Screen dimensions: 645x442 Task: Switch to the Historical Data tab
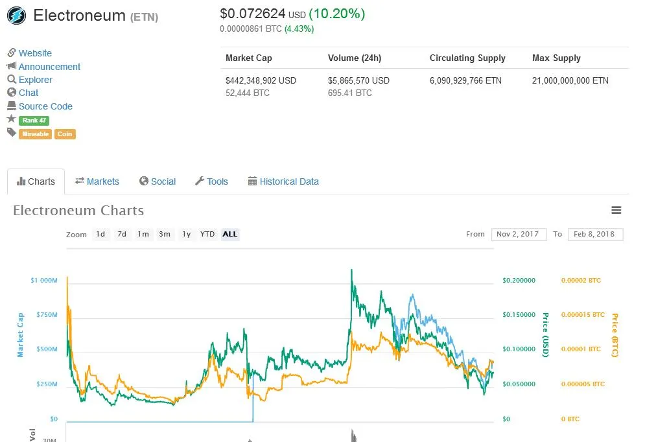[x=283, y=181]
